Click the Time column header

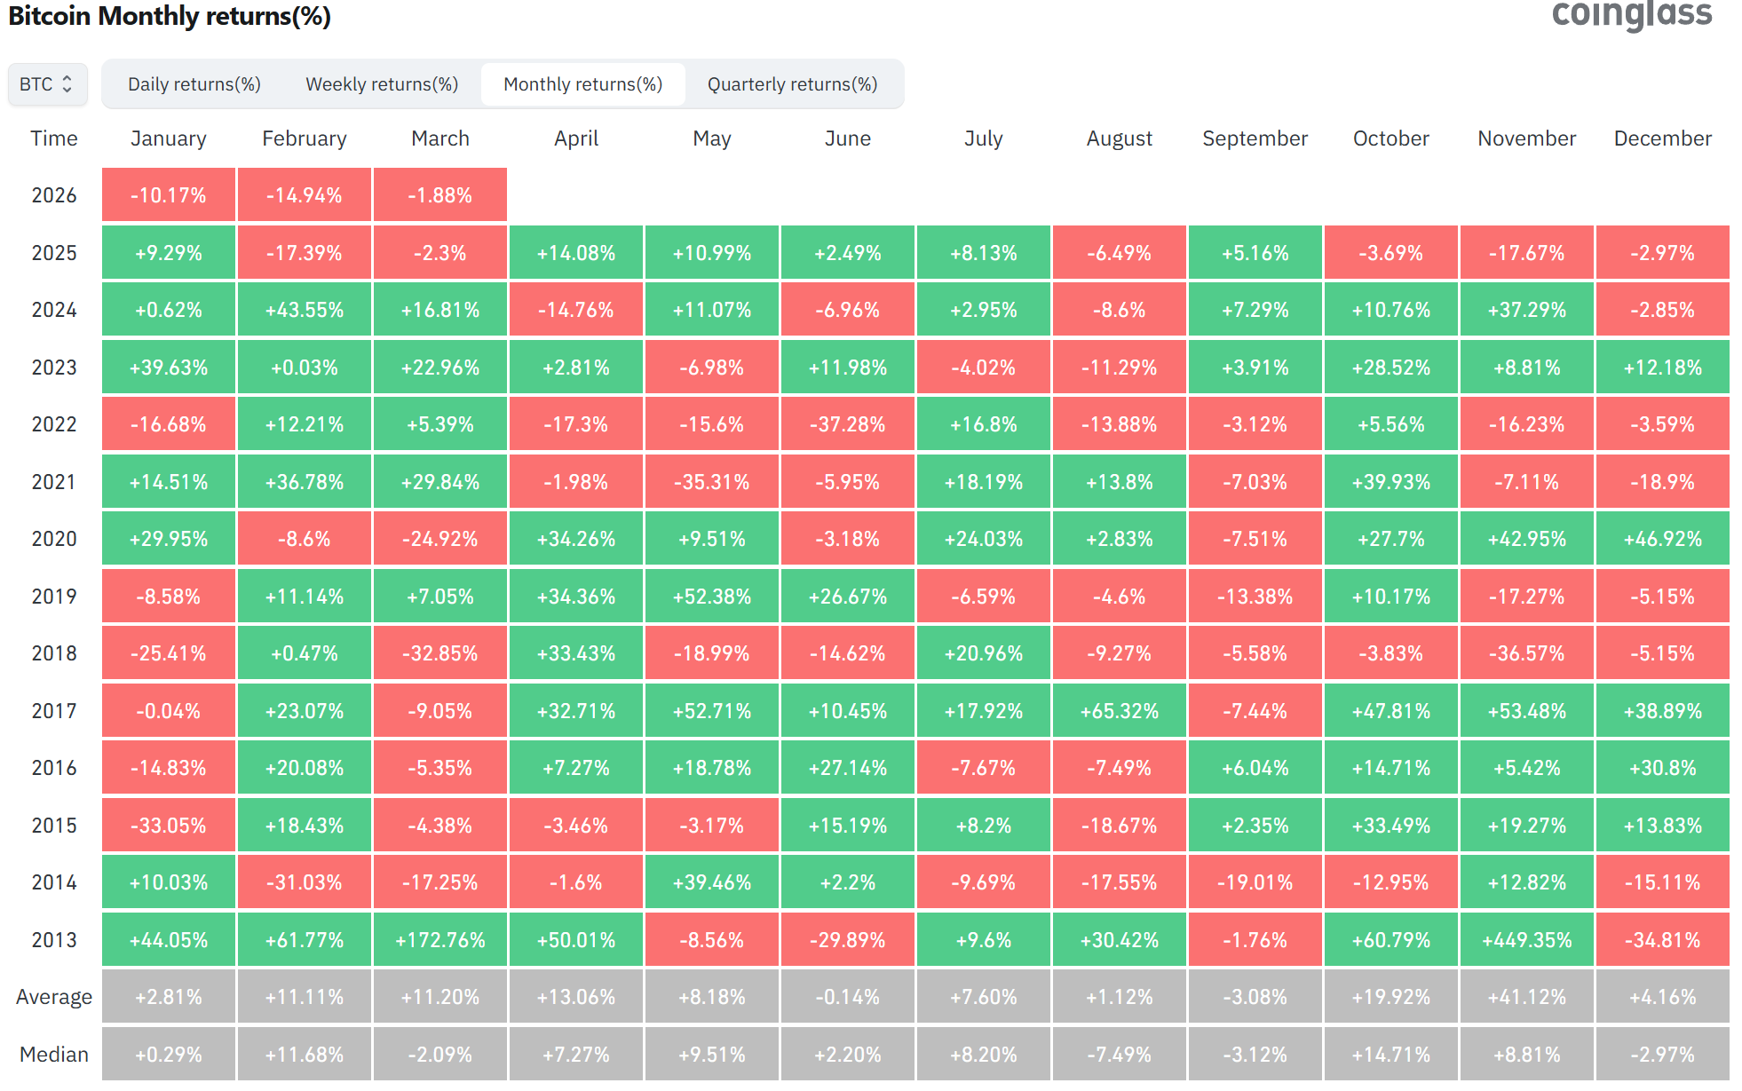54,138
